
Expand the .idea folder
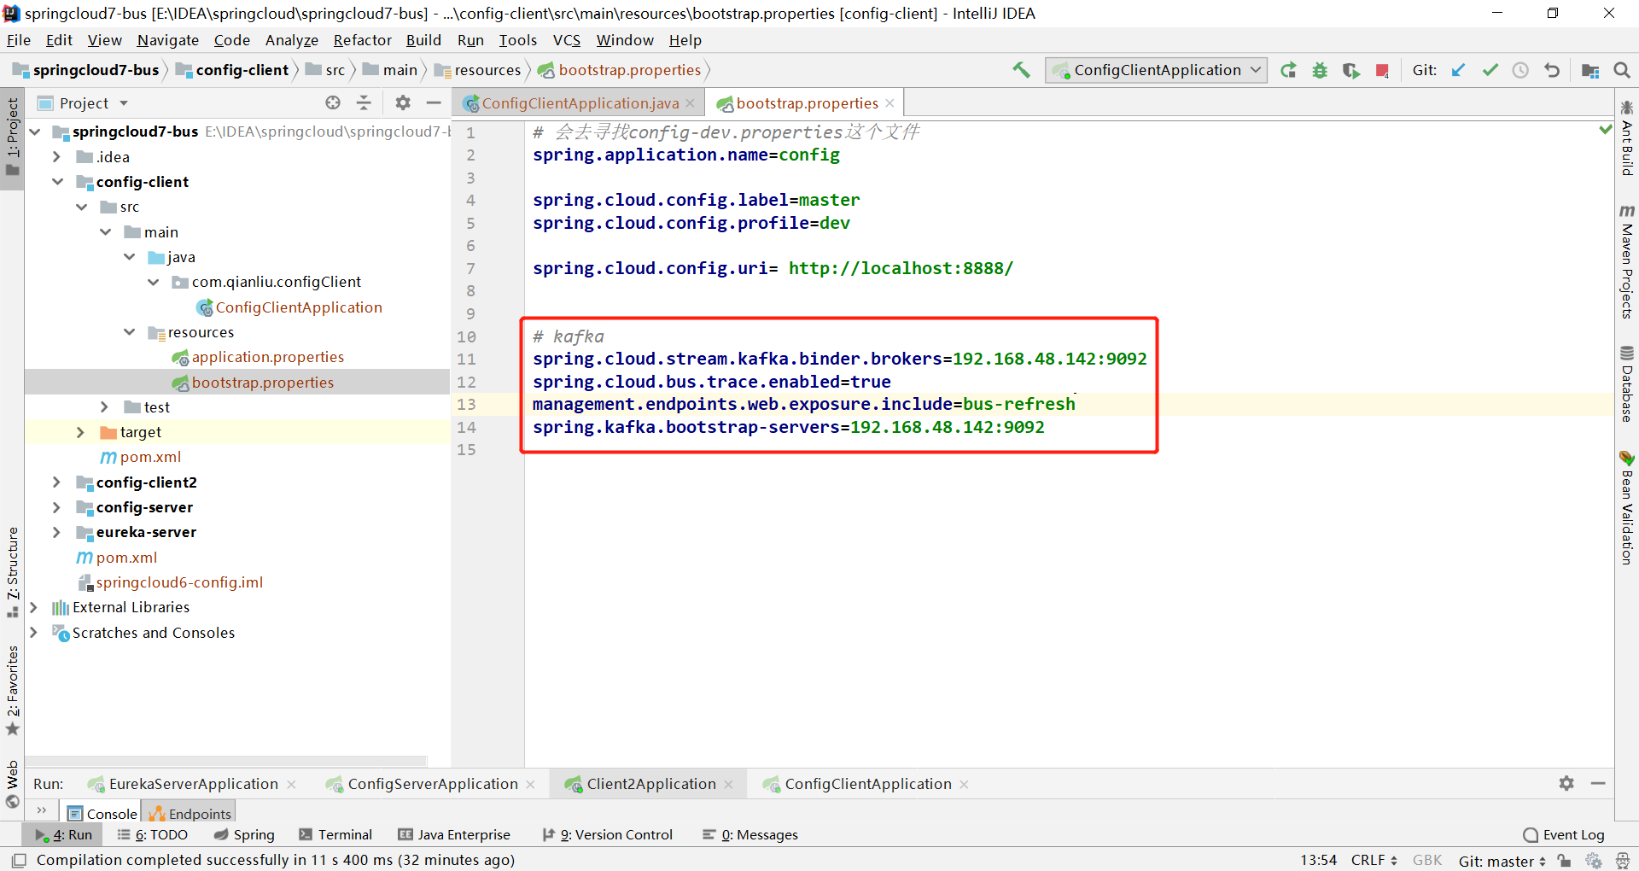point(56,157)
